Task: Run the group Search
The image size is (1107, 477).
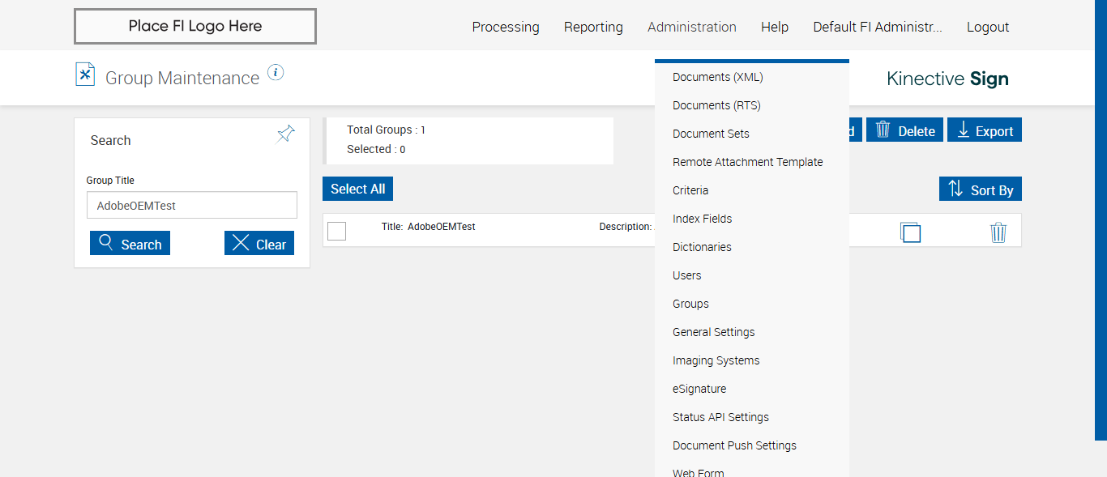Action: point(130,244)
